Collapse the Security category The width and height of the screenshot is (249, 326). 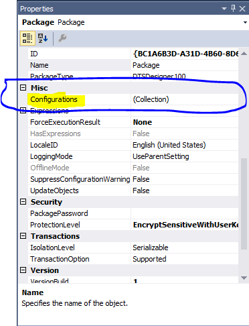[23, 202]
